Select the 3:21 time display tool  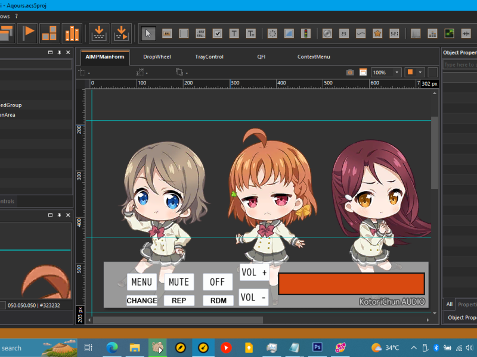(394, 33)
